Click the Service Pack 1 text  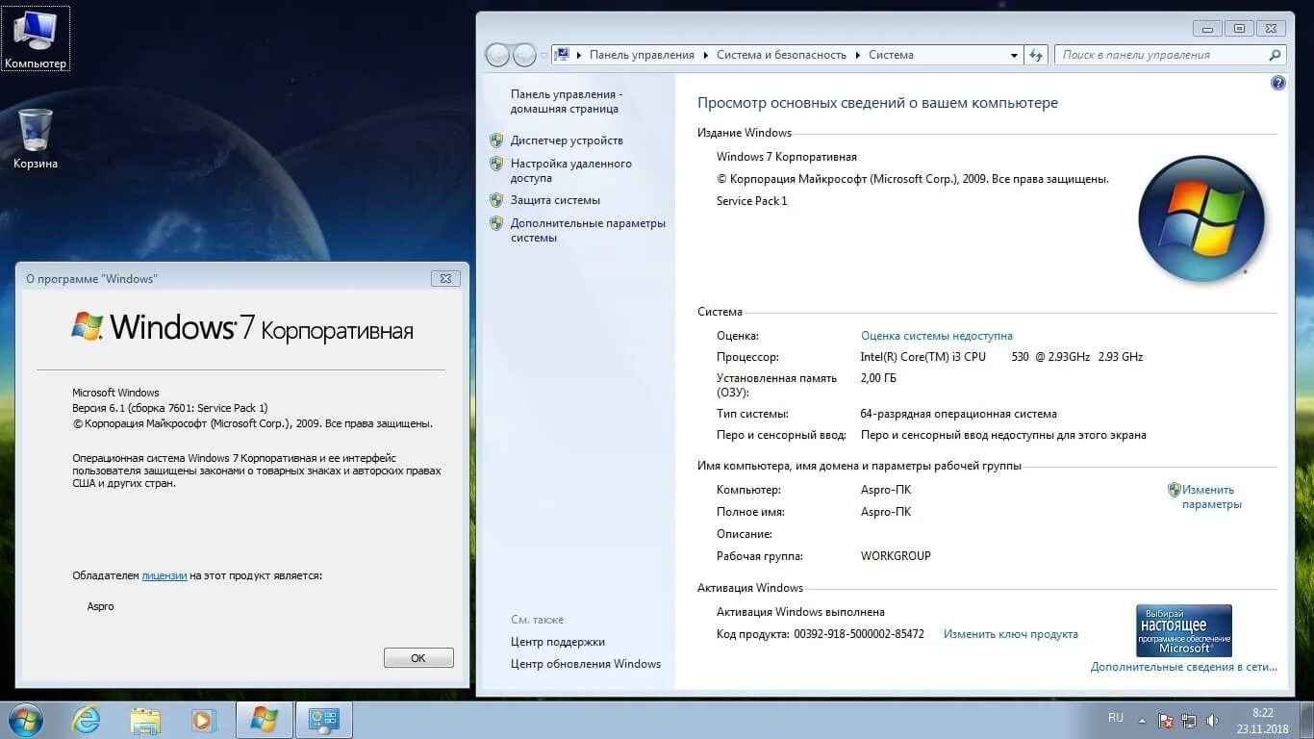(x=752, y=201)
